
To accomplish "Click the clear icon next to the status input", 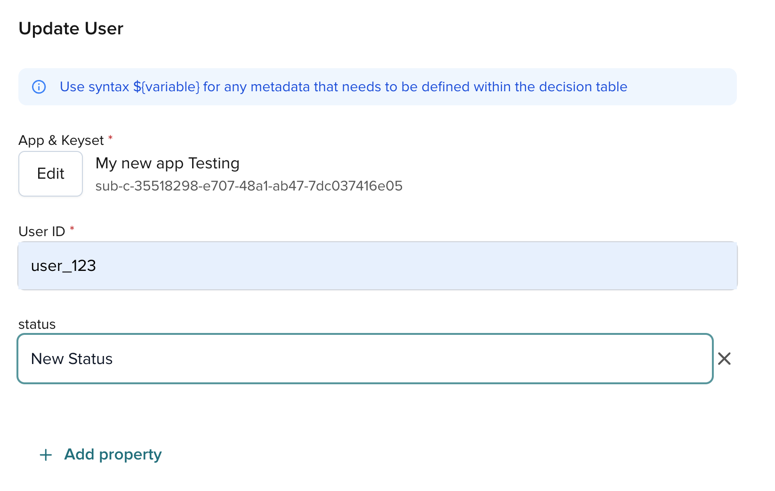I will [724, 359].
